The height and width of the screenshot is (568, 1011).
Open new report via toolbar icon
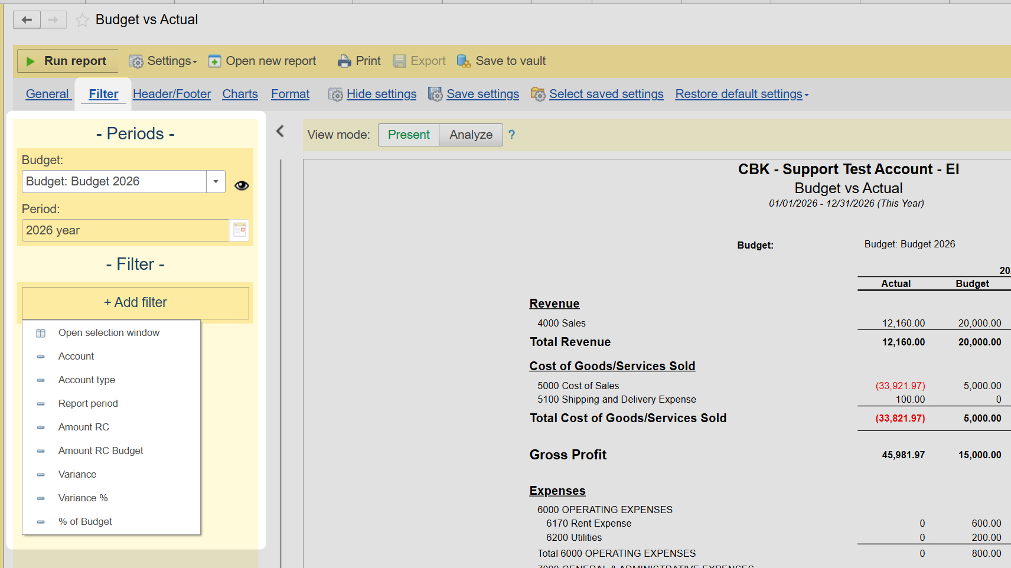pos(214,61)
